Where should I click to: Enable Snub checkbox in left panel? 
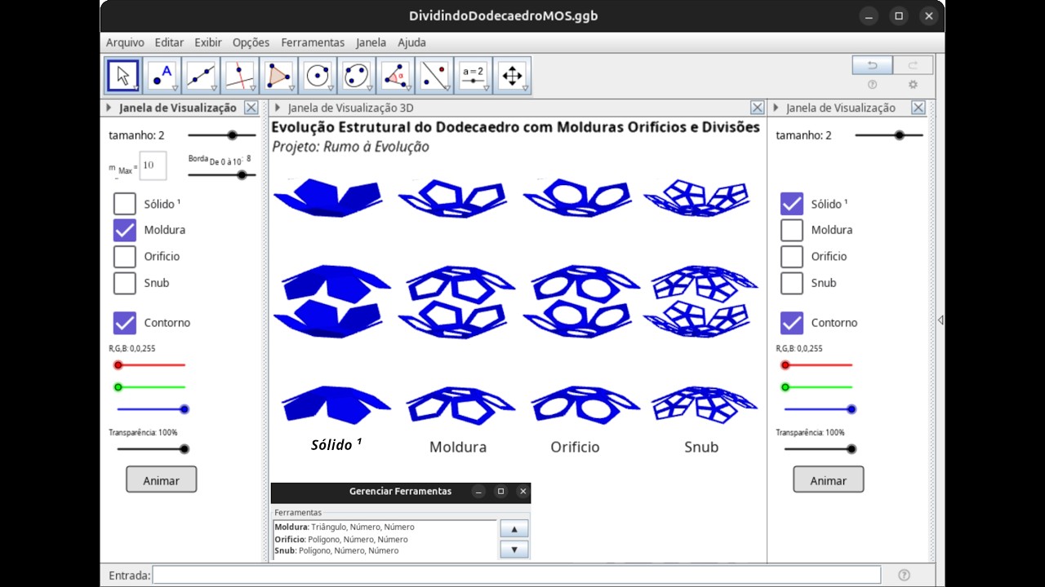(x=124, y=283)
